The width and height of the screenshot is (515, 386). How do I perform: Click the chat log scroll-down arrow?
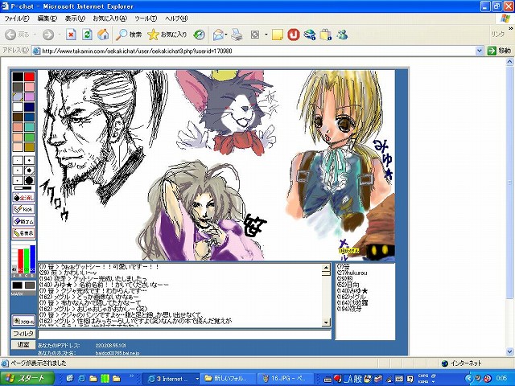326,322
